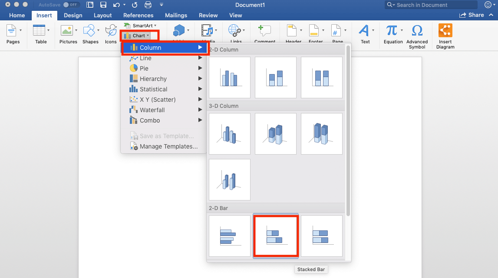
Task: Click the Equation pi icon
Action: click(391, 31)
